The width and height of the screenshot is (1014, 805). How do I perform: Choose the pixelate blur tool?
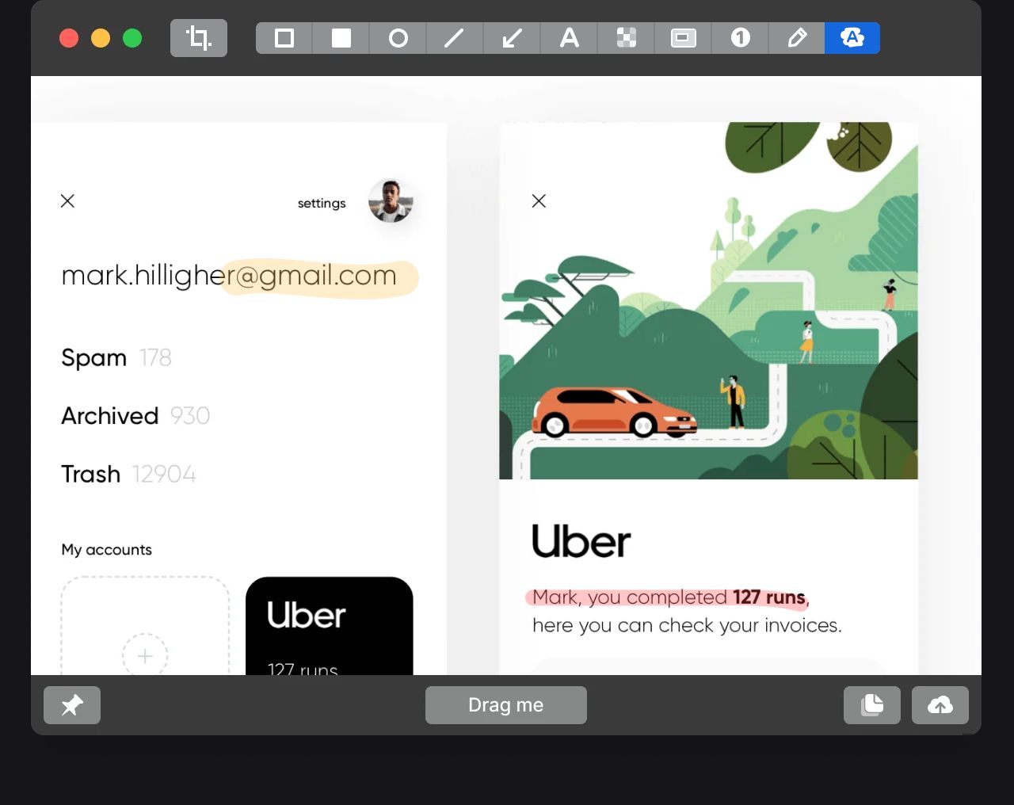pos(626,38)
